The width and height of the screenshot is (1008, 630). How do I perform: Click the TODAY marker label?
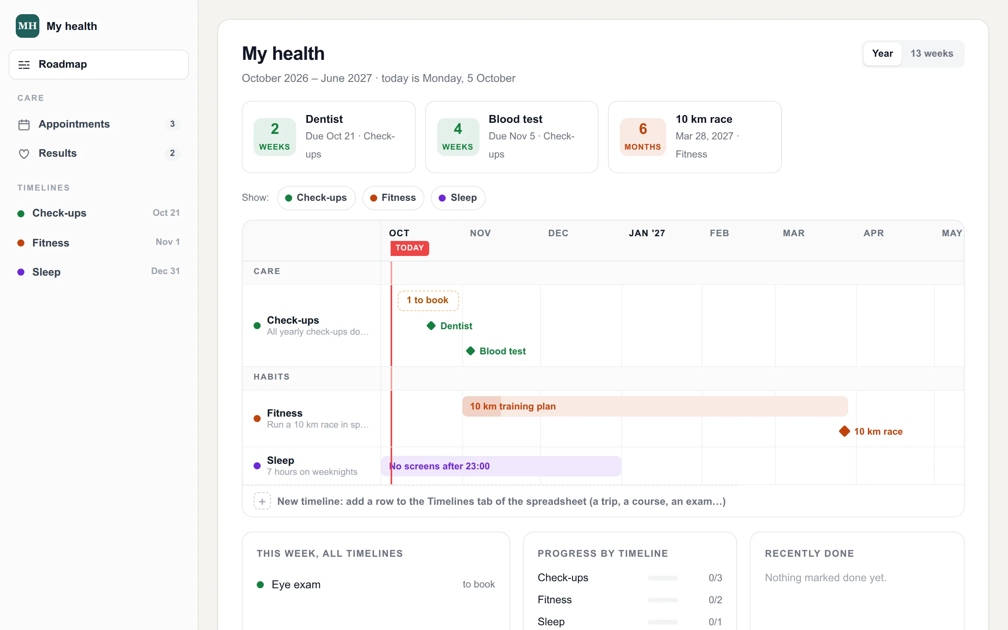pyautogui.click(x=409, y=248)
